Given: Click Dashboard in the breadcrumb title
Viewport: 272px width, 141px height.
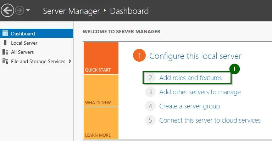Looking at the screenshot, I should [x=129, y=11].
